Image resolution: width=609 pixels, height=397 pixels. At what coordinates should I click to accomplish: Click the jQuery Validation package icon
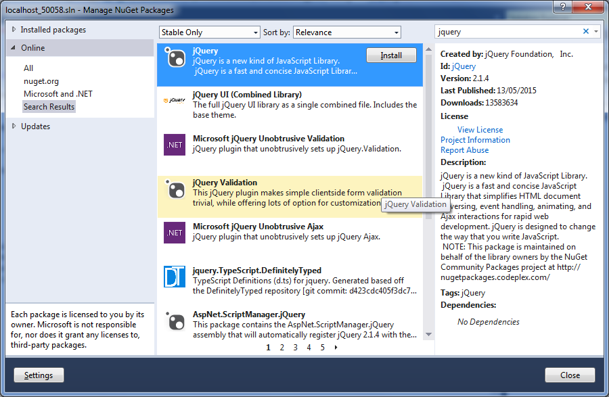[175, 189]
